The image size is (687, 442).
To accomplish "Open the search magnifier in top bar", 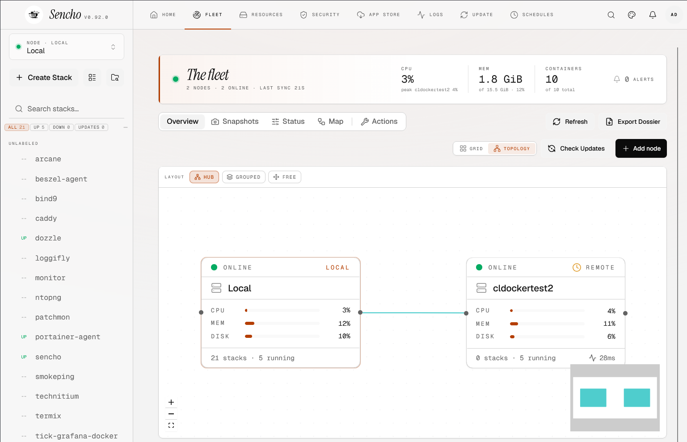I will pyautogui.click(x=611, y=15).
